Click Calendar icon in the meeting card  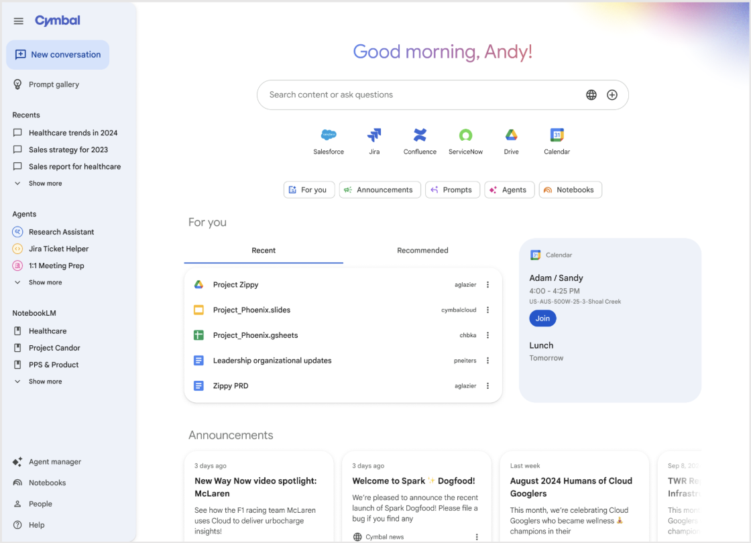point(536,255)
